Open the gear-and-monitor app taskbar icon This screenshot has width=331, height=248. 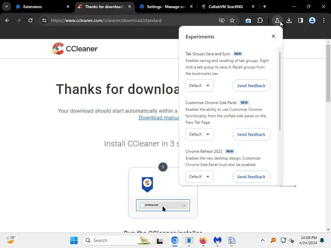pos(231,240)
